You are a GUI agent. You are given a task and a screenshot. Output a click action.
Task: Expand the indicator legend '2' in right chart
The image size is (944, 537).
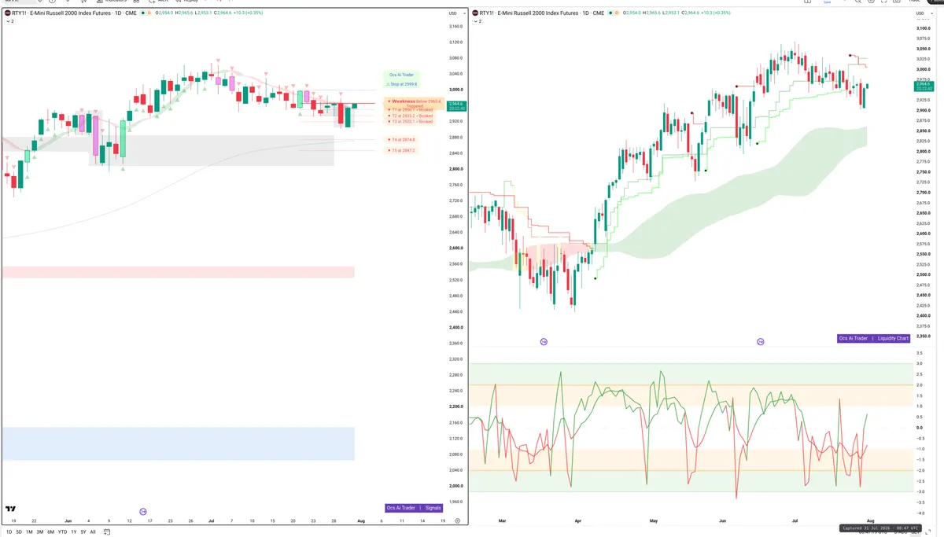coord(476,22)
